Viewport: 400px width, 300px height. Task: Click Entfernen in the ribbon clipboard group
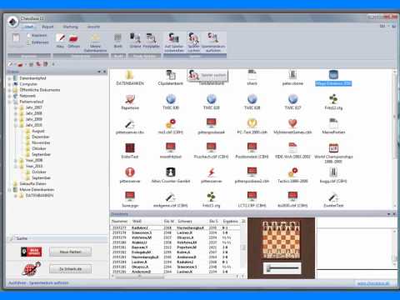tap(37, 42)
